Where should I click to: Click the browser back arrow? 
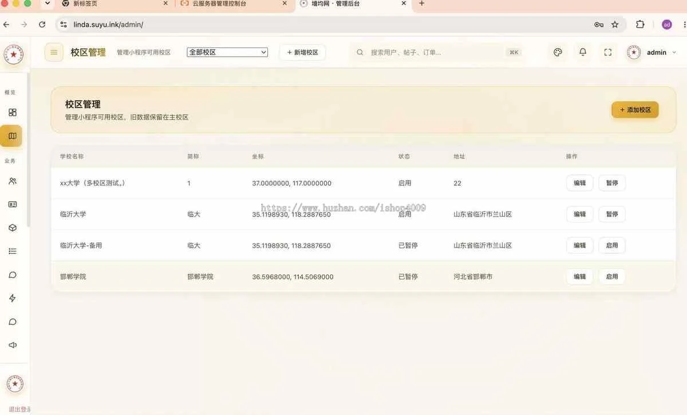tap(6, 25)
